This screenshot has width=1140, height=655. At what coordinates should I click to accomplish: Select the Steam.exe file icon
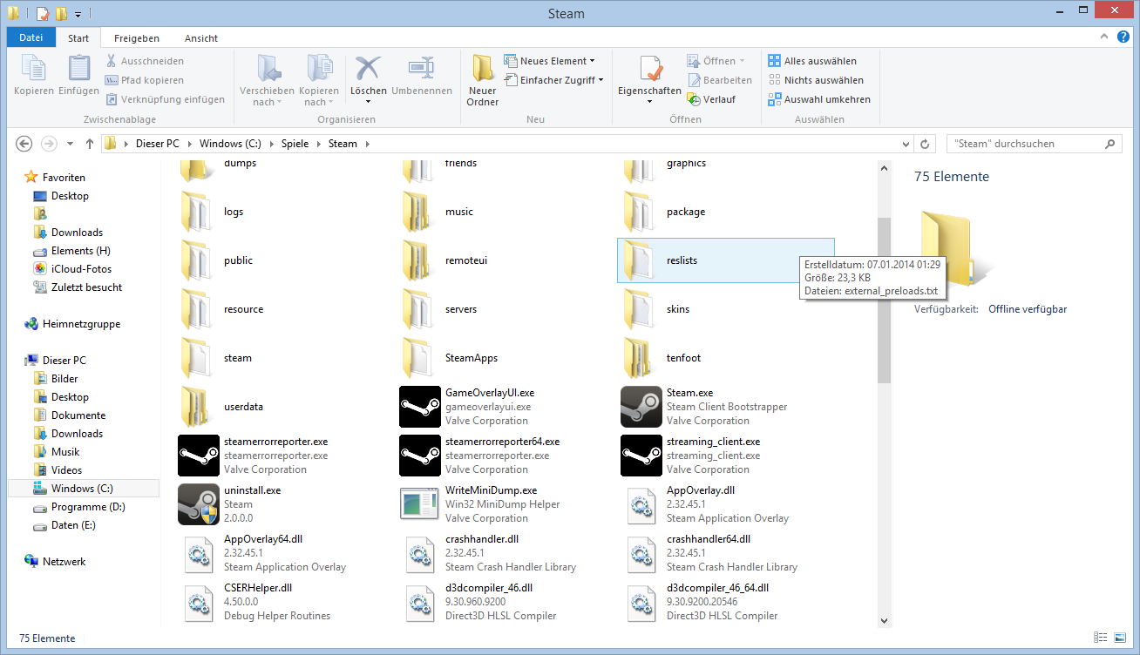[x=641, y=407]
